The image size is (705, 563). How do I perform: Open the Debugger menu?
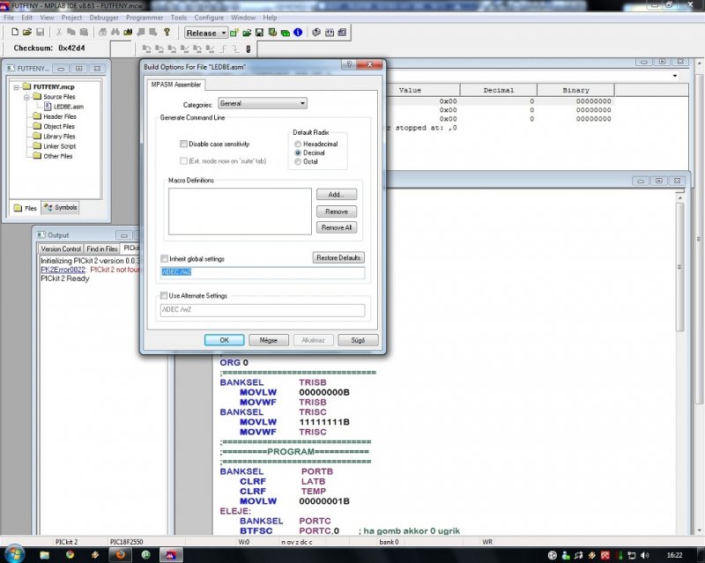[104, 18]
